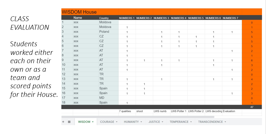Click the add new sheet plus icon
Screen dimensions: 266x134
tap(63, 122)
